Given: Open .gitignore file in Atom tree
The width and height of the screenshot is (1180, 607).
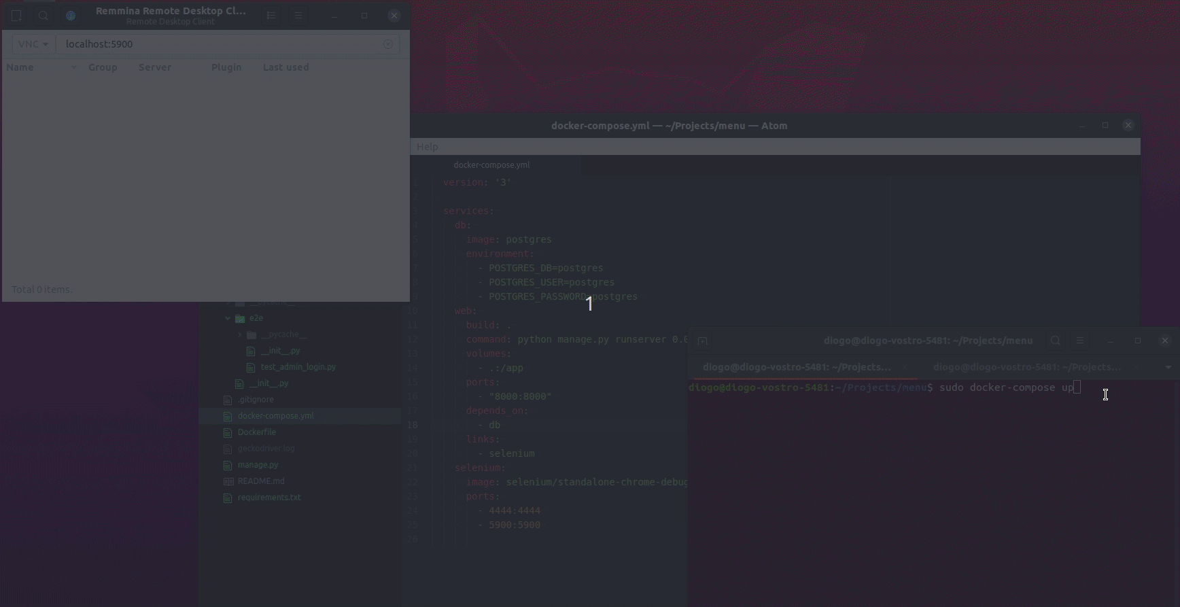Looking at the screenshot, I should pyautogui.click(x=256, y=400).
